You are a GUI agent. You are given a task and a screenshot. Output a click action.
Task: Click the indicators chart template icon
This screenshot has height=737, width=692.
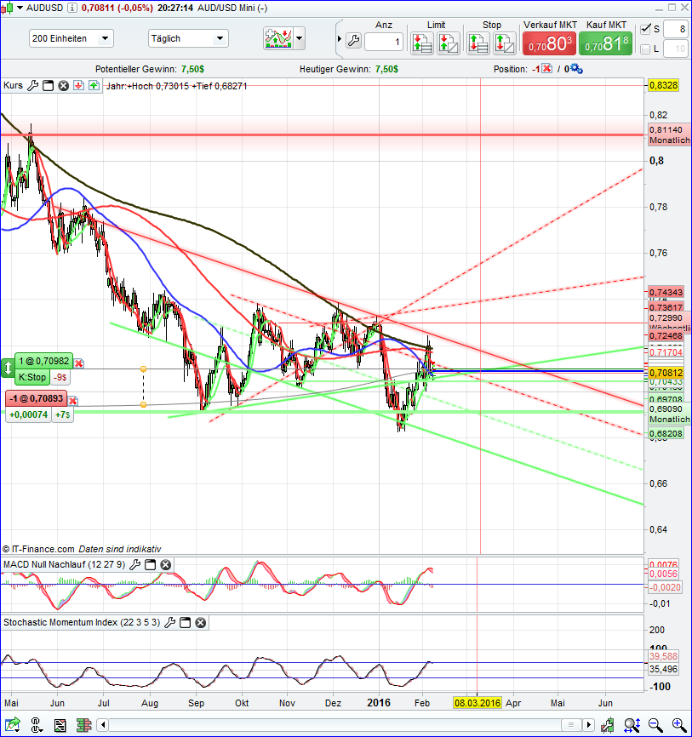[278, 38]
